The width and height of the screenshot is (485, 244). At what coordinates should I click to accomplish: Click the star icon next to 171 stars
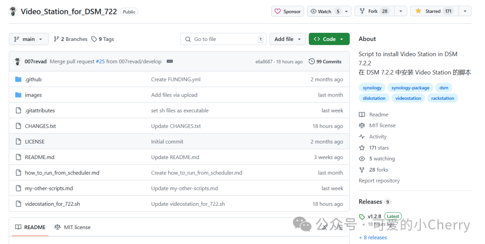tap(362, 148)
